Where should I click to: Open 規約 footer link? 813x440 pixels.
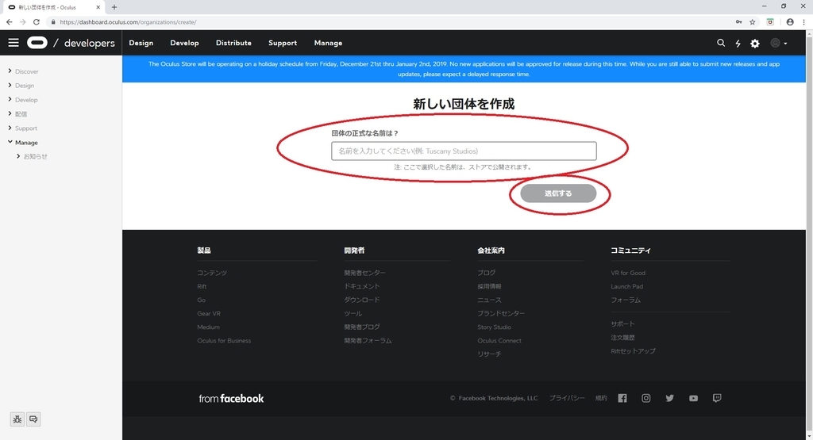pos(601,398)
